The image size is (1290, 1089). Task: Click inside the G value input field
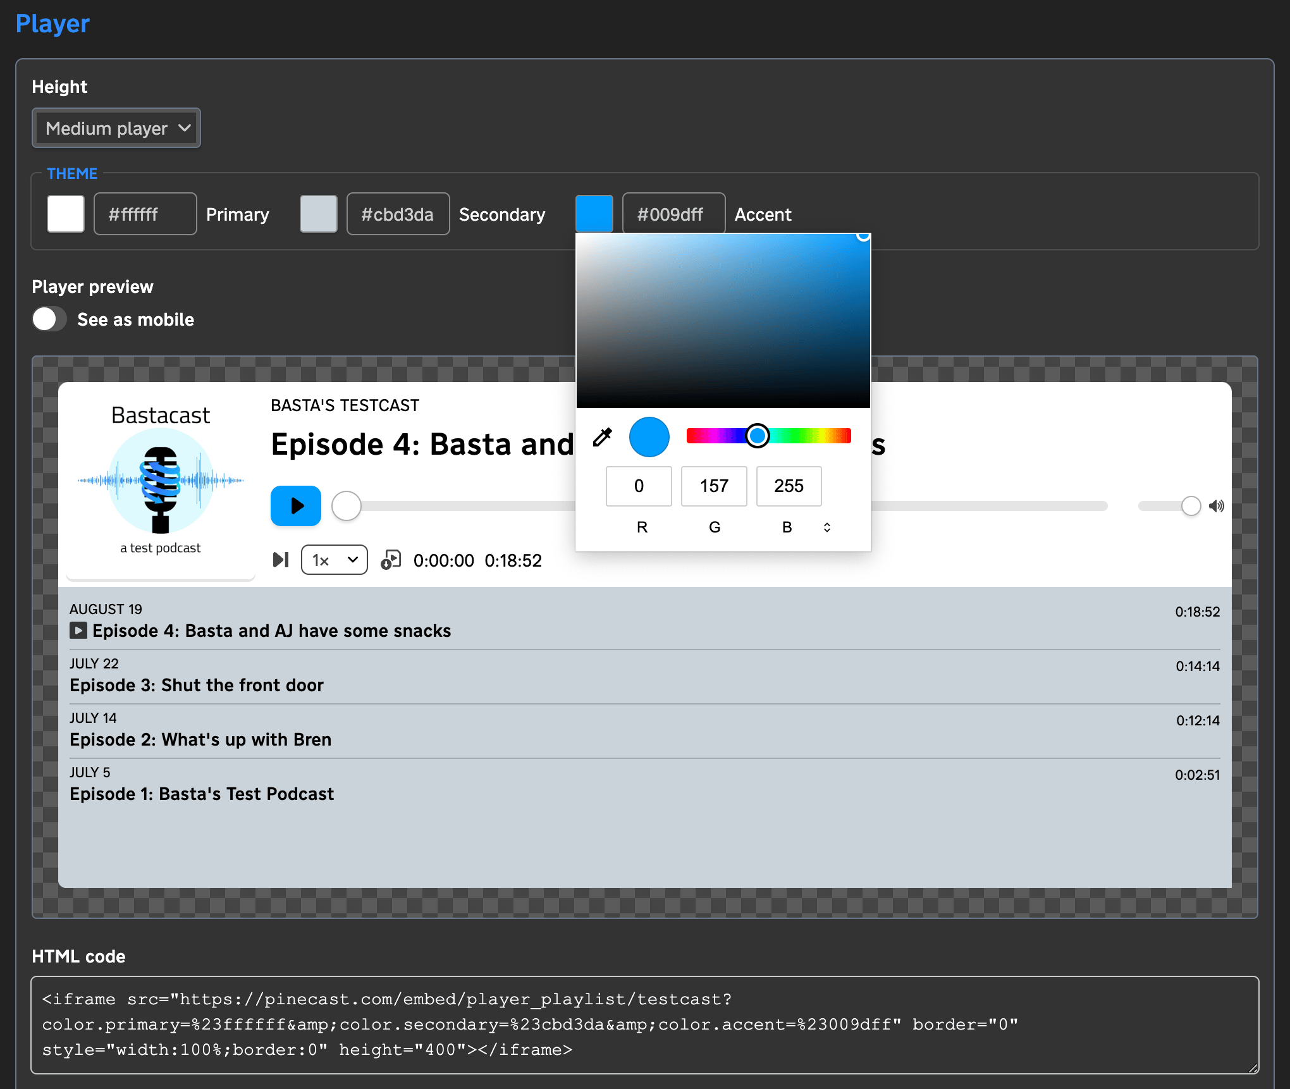click(713, 486)
